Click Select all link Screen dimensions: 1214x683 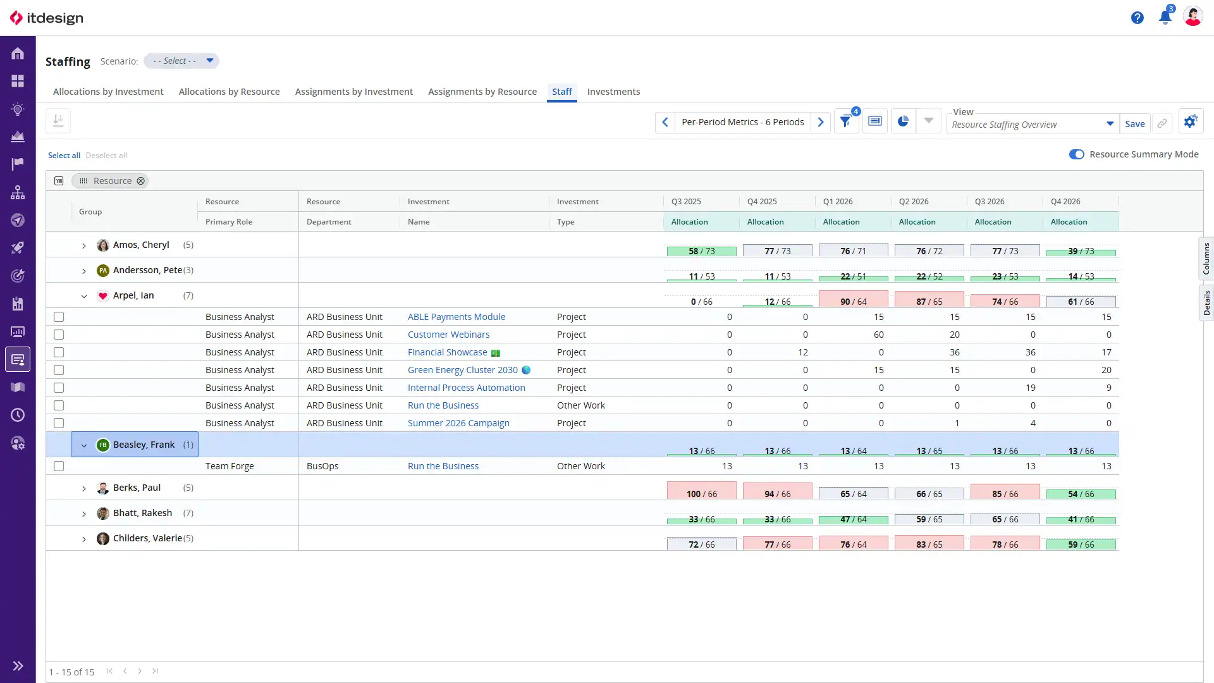coord(64,156)
